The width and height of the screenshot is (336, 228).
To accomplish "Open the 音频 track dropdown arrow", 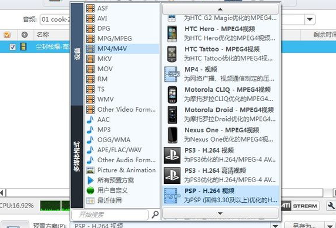I will tap(310, 19).
